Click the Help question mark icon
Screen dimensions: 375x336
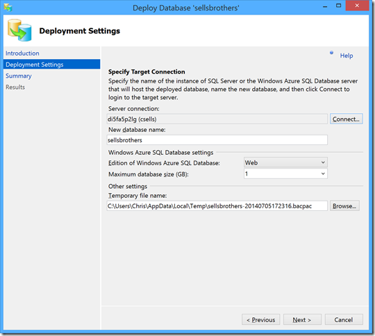331,53
